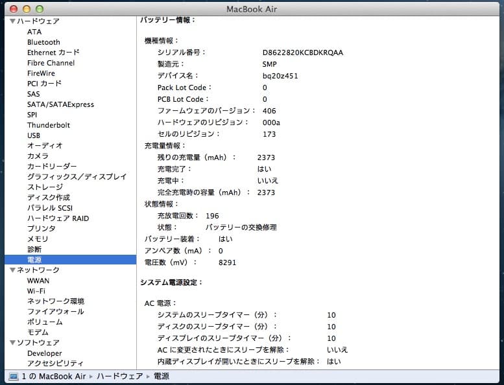Open the オーディオ entry
This screenshot has width=504, height=385.
tap(45, 145)
